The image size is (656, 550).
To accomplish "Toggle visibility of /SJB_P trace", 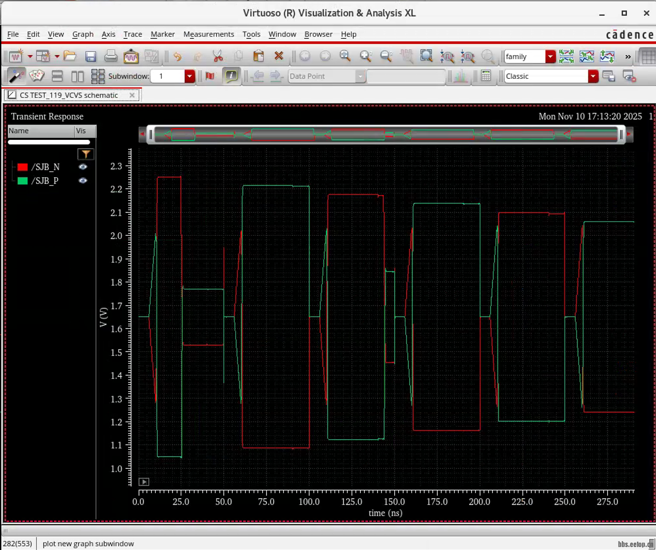I will tap(83, 181).
